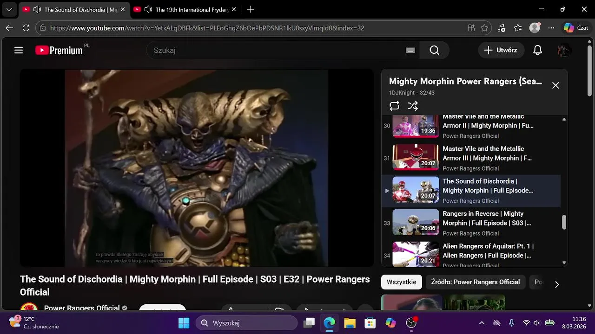The image size is (595, 334).
Task: Add this page to favorites star
Action: click(484, 28)
